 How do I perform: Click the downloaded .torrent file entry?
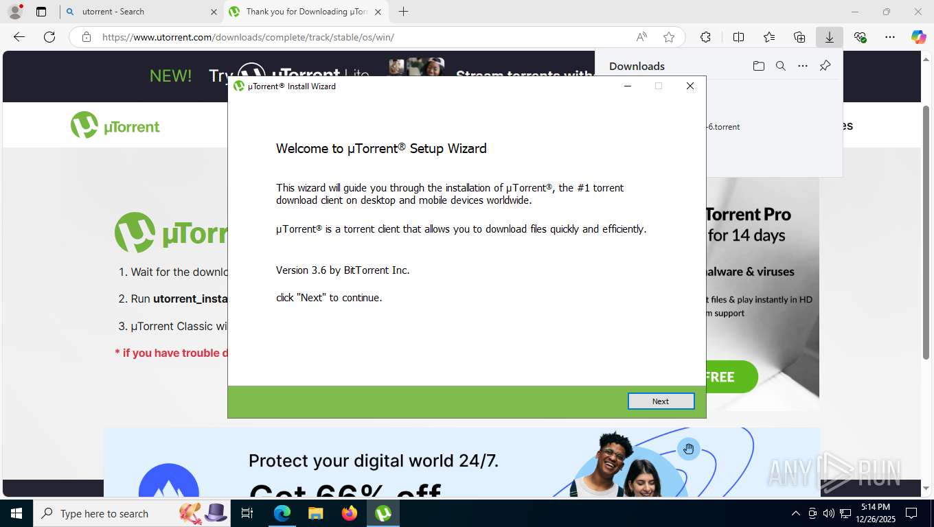[x=722, y=127]
